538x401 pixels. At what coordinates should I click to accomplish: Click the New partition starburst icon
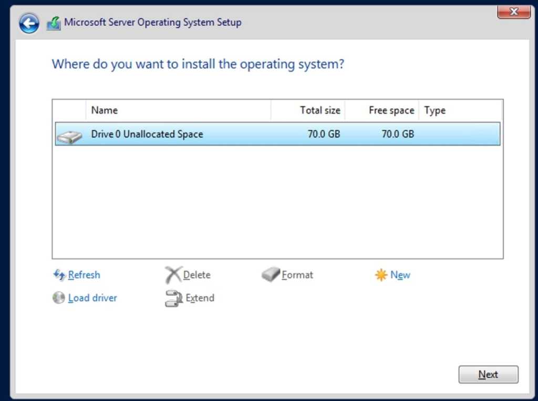point(380,274)
